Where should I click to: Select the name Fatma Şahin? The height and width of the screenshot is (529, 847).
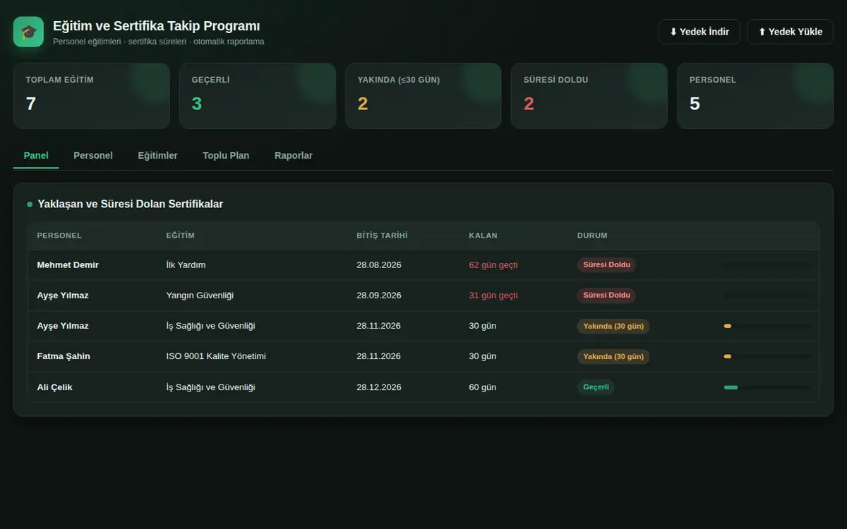pyautogui.click(x=64, y=356)
